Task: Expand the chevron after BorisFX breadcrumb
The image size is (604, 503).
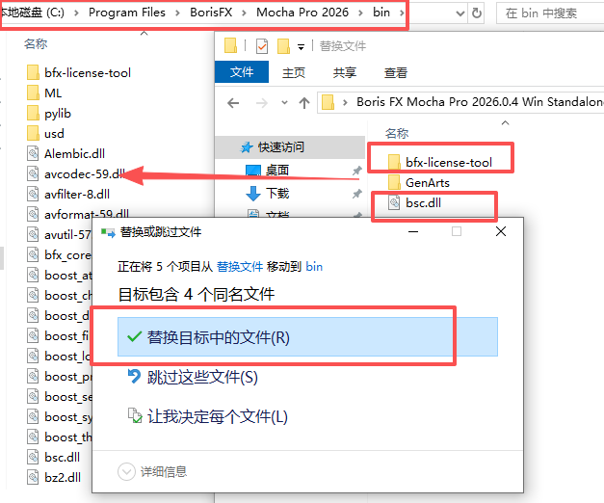Action: (244, 13)
